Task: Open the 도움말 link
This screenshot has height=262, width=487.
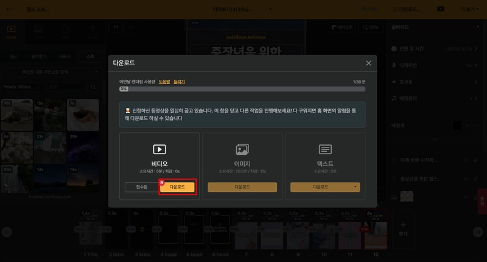Action: [164, 82]
